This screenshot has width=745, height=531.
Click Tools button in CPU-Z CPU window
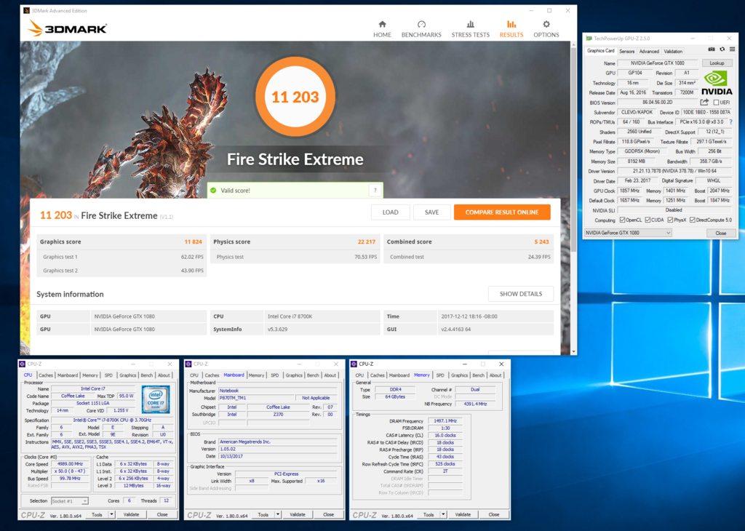tap(97, 514)
